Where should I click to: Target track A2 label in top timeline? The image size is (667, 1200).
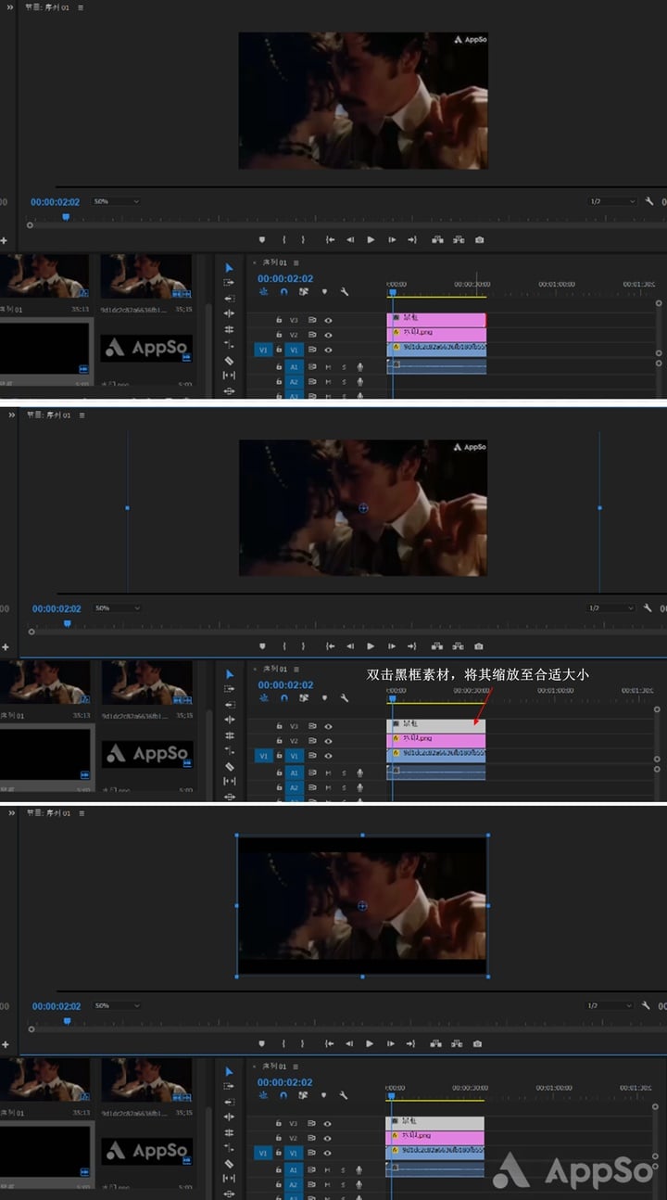tap(294, 382)
